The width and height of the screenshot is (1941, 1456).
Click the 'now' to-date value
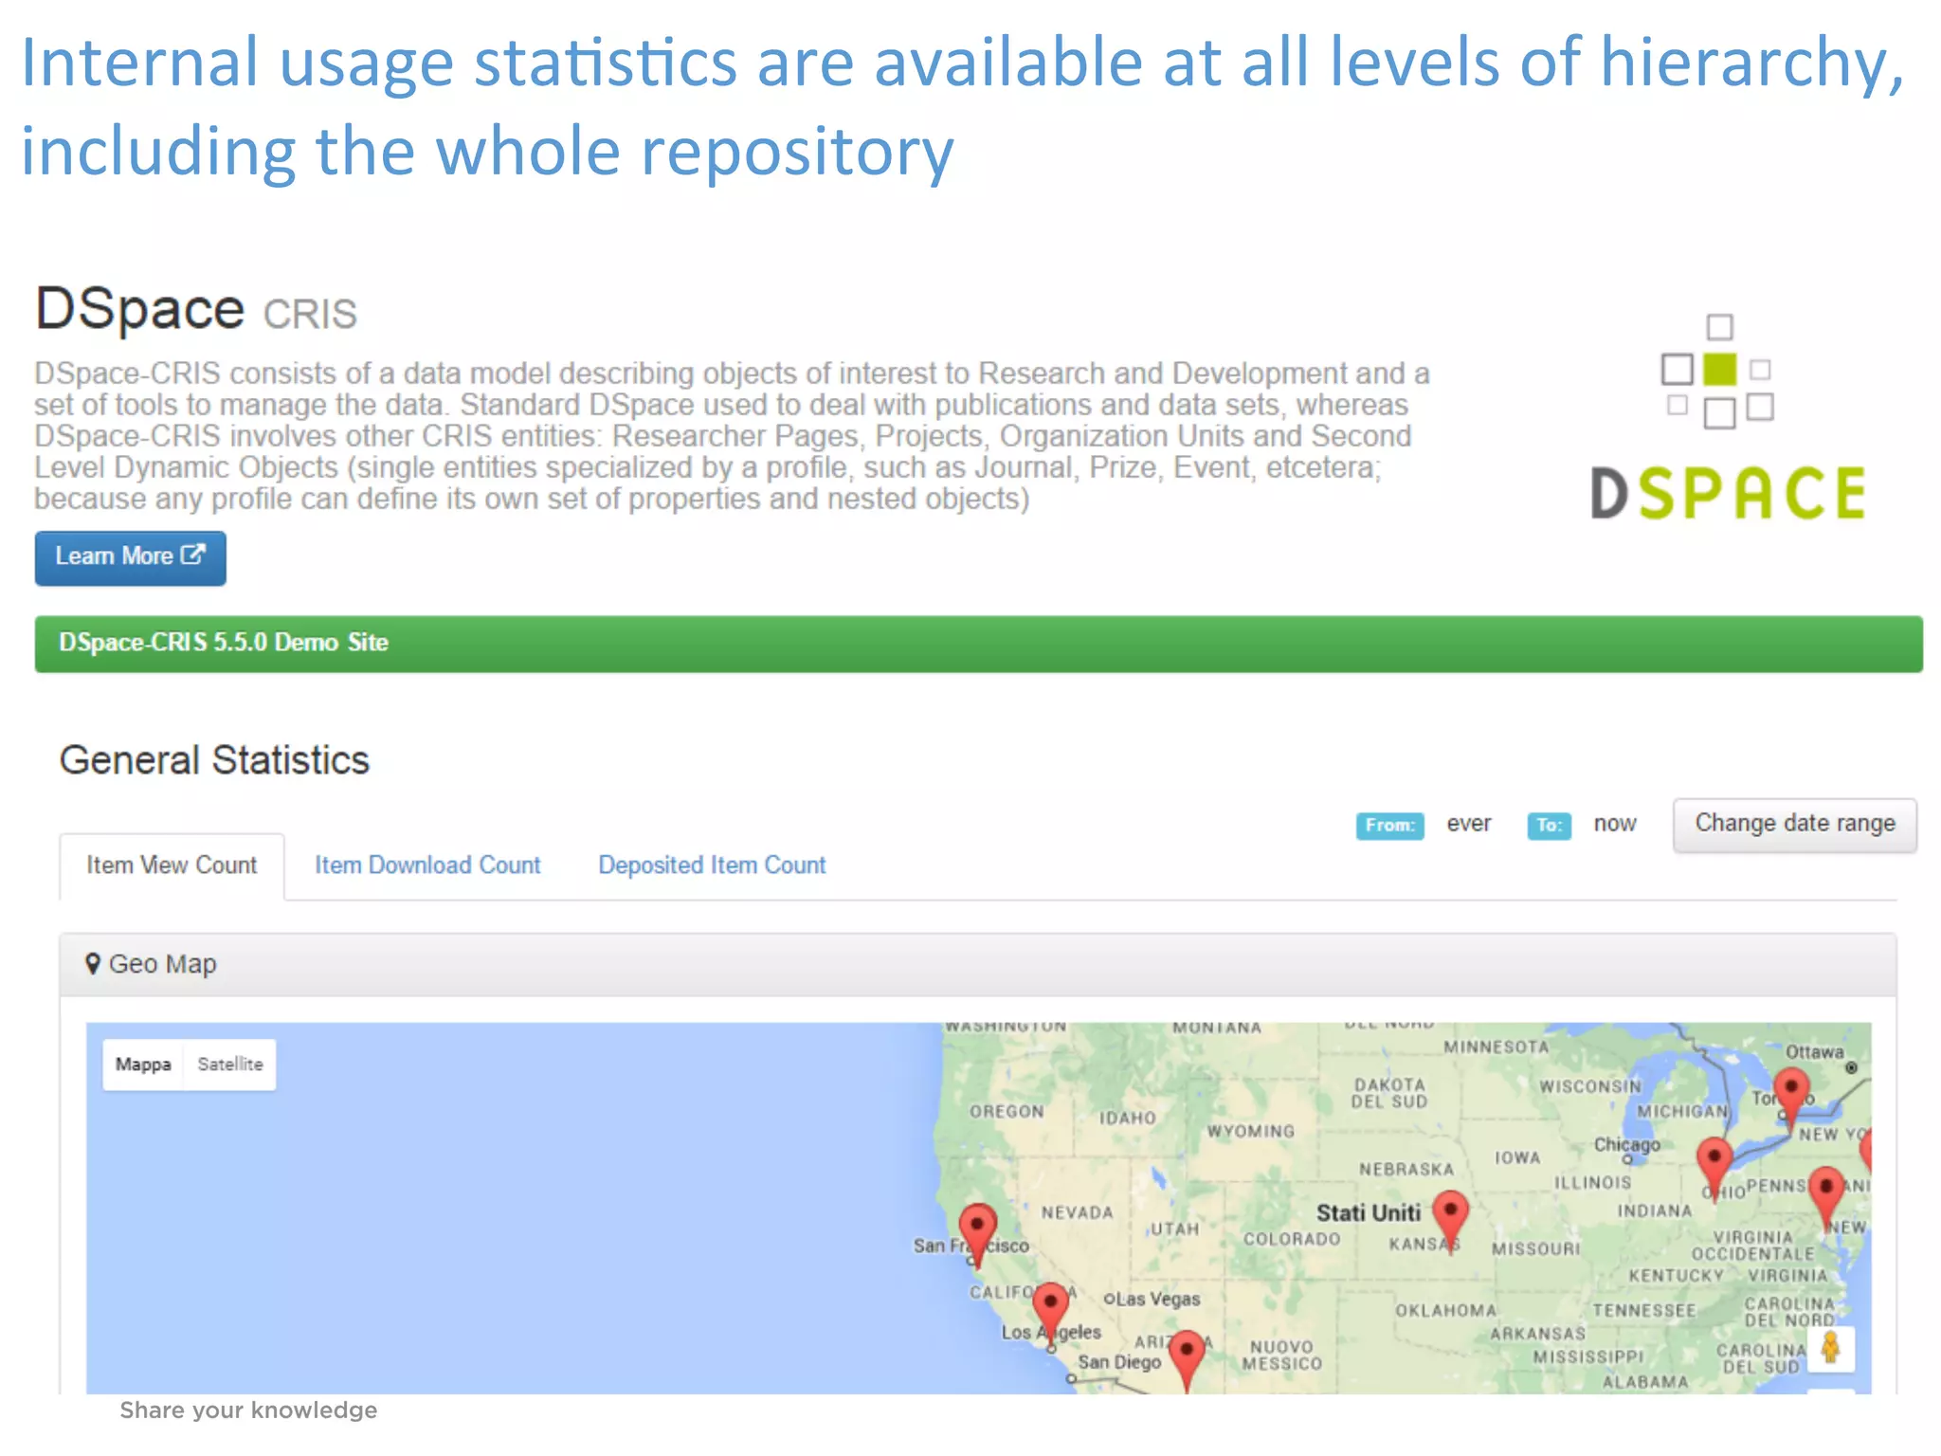[x=1615, y=824]
